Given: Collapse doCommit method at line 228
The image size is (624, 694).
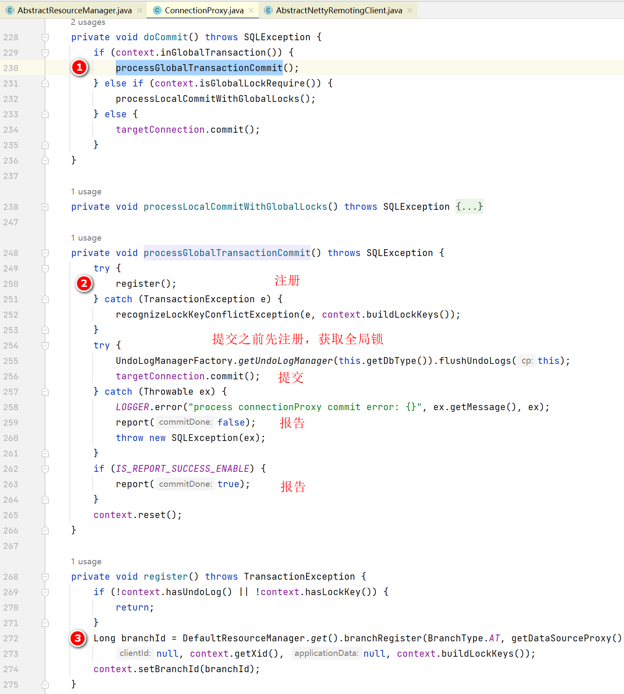Looking at the screenshot, I should pyautogui.click(x=45, y=37).
